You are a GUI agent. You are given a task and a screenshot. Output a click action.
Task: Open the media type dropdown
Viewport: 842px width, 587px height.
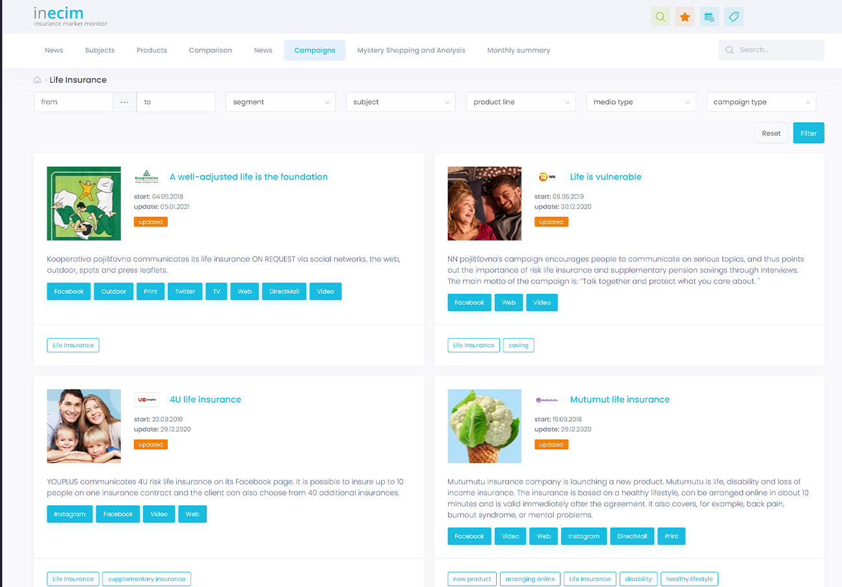[x=641, y=102]
